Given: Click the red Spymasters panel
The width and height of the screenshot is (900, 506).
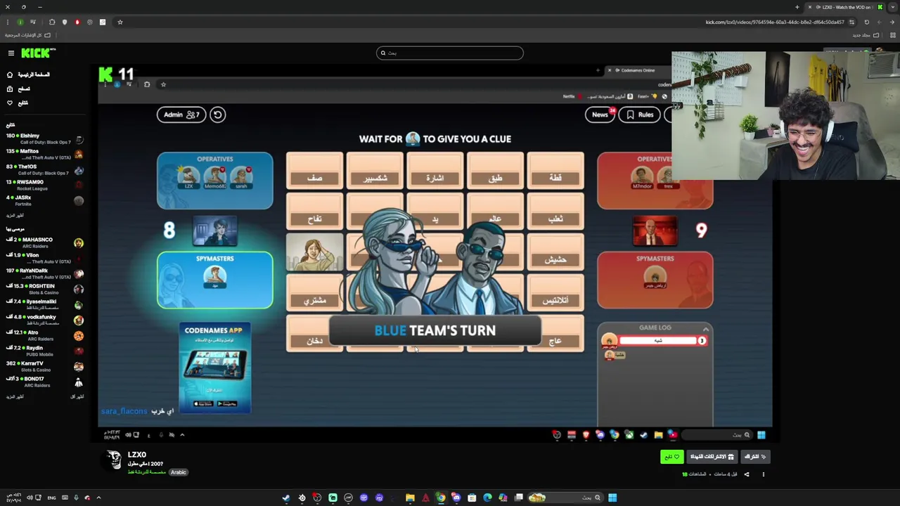Looking at the screenshot, I should pos(655,280).
